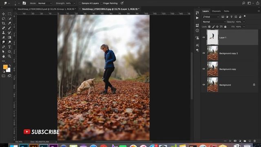This screenshot has width=261, height=147.
Task: Select the Clone Stamp tool
Action: [4, 33]
